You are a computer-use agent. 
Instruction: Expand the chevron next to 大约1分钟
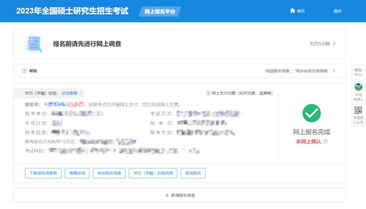[x=334, y=44]
